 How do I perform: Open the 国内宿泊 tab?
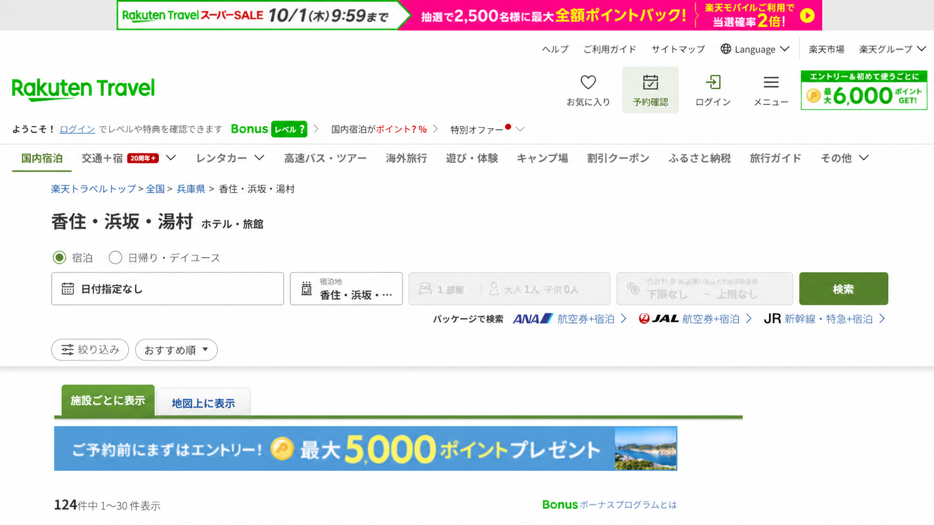coord(42,158)
